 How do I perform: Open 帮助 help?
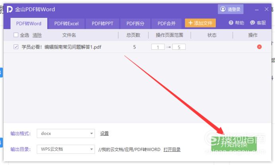(236, 23)
